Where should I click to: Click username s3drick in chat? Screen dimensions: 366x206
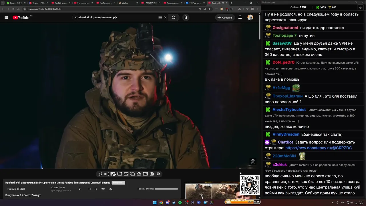click(280, 165)
